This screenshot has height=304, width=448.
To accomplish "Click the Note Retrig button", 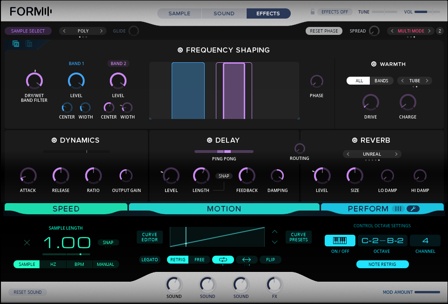I will (x=382, y=264).
